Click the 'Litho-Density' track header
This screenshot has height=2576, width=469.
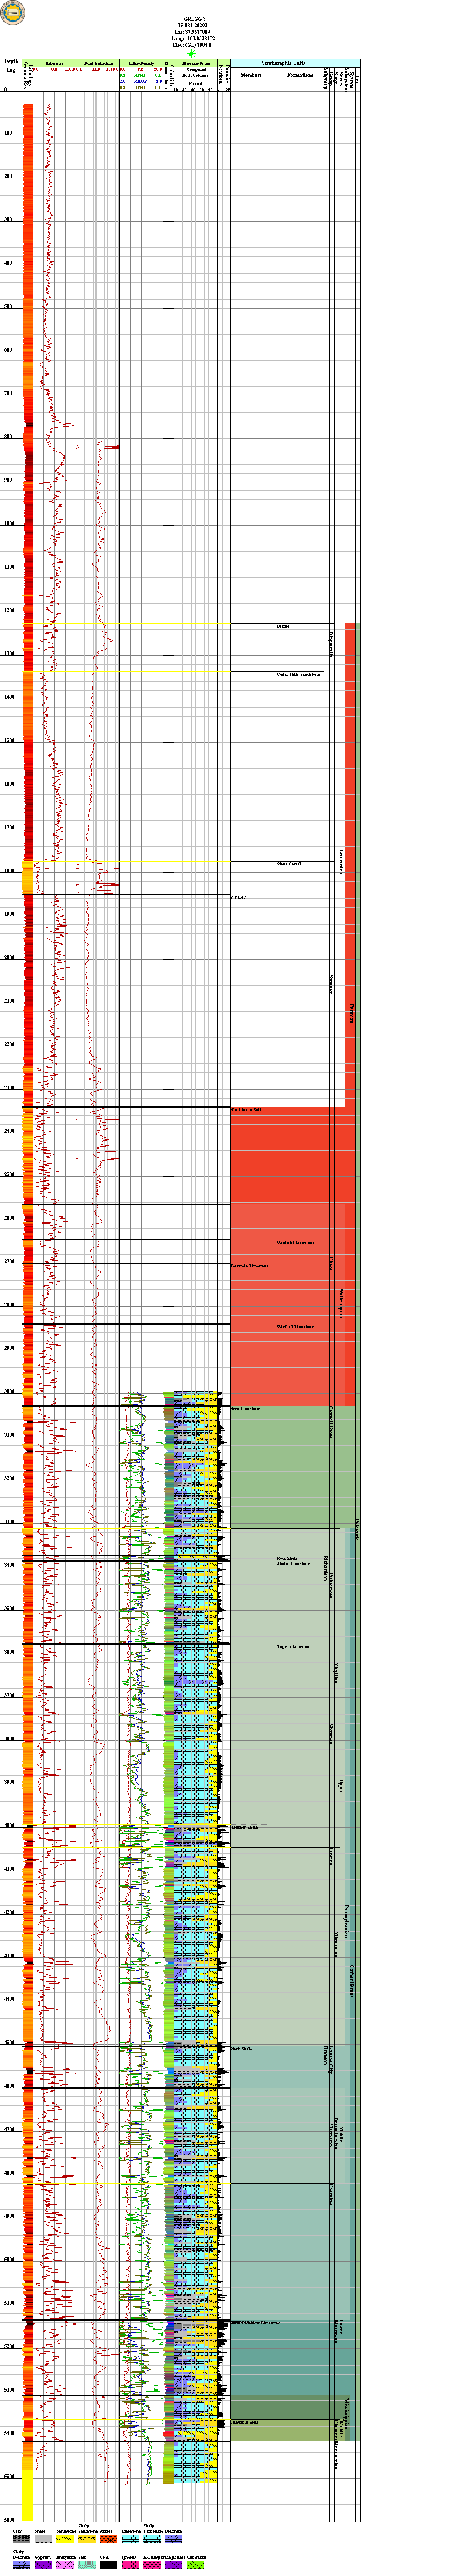click(x=141, y=62)
